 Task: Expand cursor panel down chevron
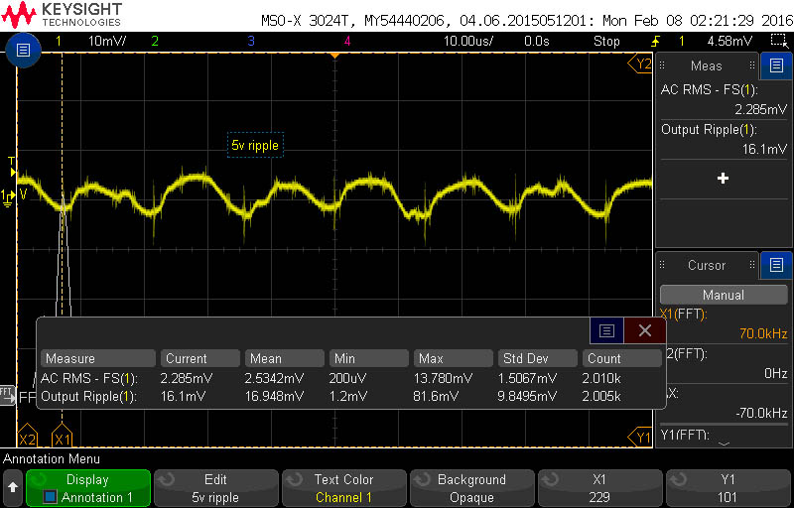point(725,444)
